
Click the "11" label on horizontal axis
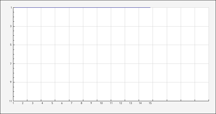point(111,103)
